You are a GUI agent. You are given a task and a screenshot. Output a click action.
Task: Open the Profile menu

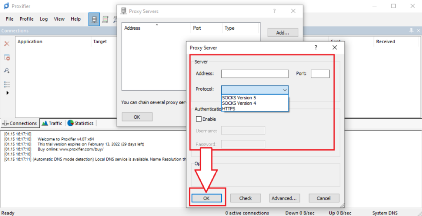(x=26, y=19)
